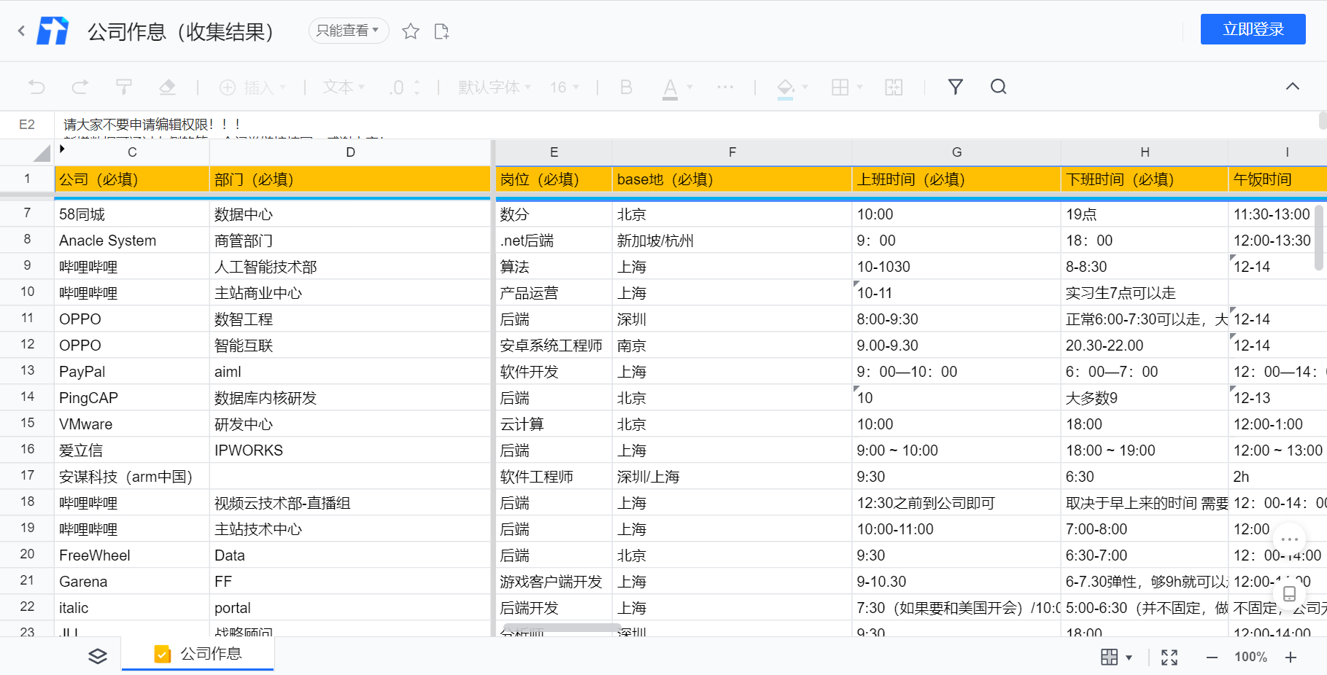Select column C header
Screen dimensions: 1327x675
pos(132,152)
